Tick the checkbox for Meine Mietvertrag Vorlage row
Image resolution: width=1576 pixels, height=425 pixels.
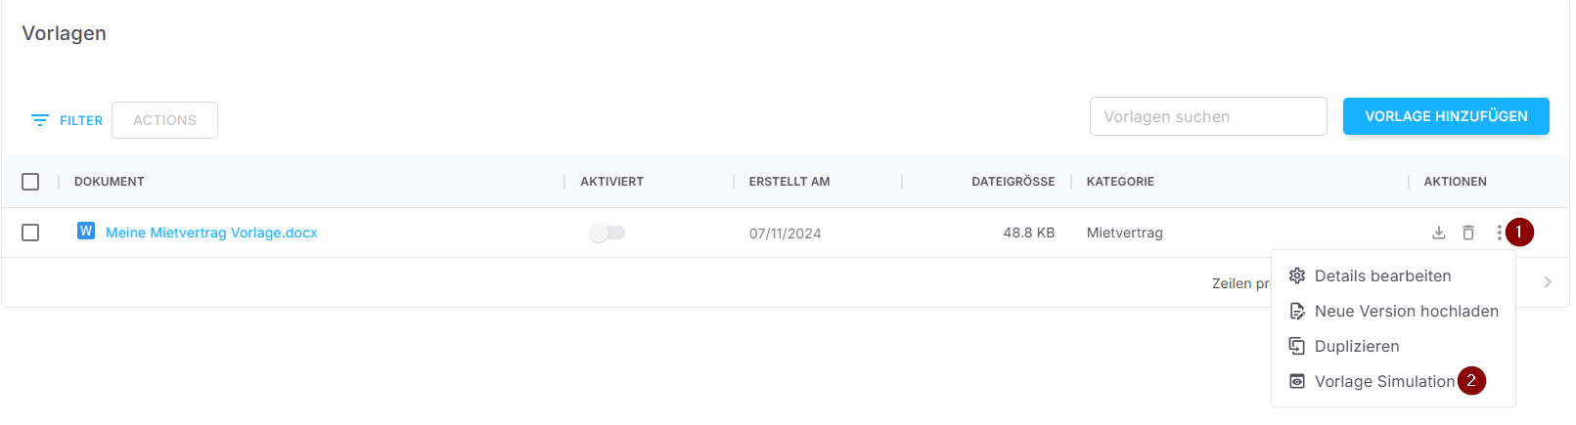(30, 233)
